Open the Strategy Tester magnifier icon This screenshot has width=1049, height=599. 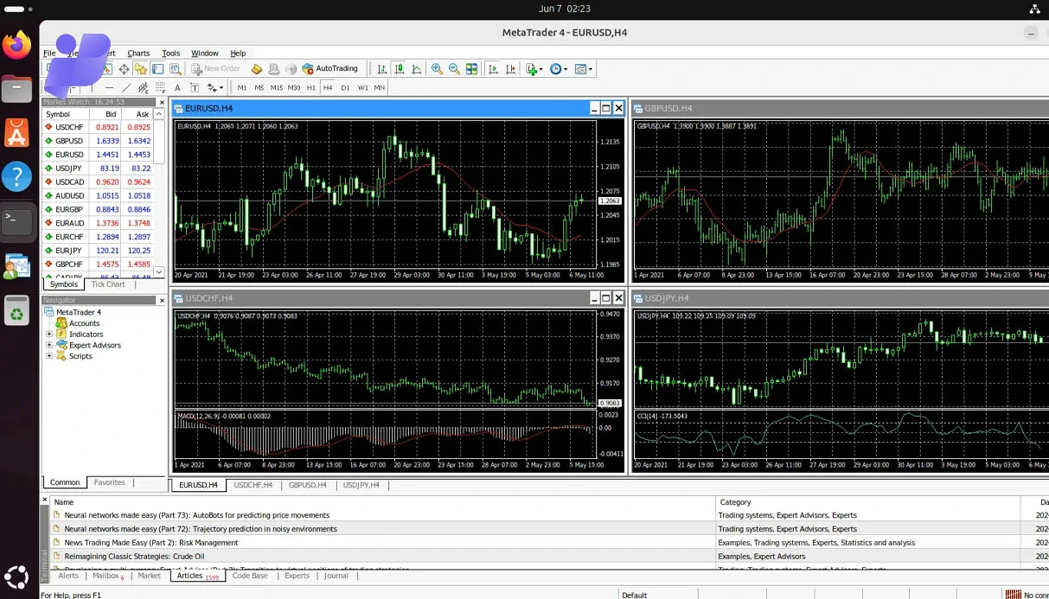176,69
